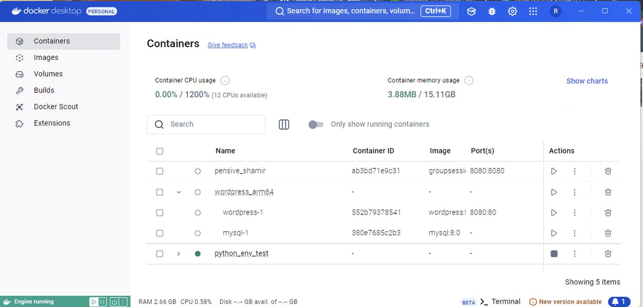The height and width of the screenshot is (307, 643).
Task: Open more actions menu for mysql-1
Action: coord(574,233)
